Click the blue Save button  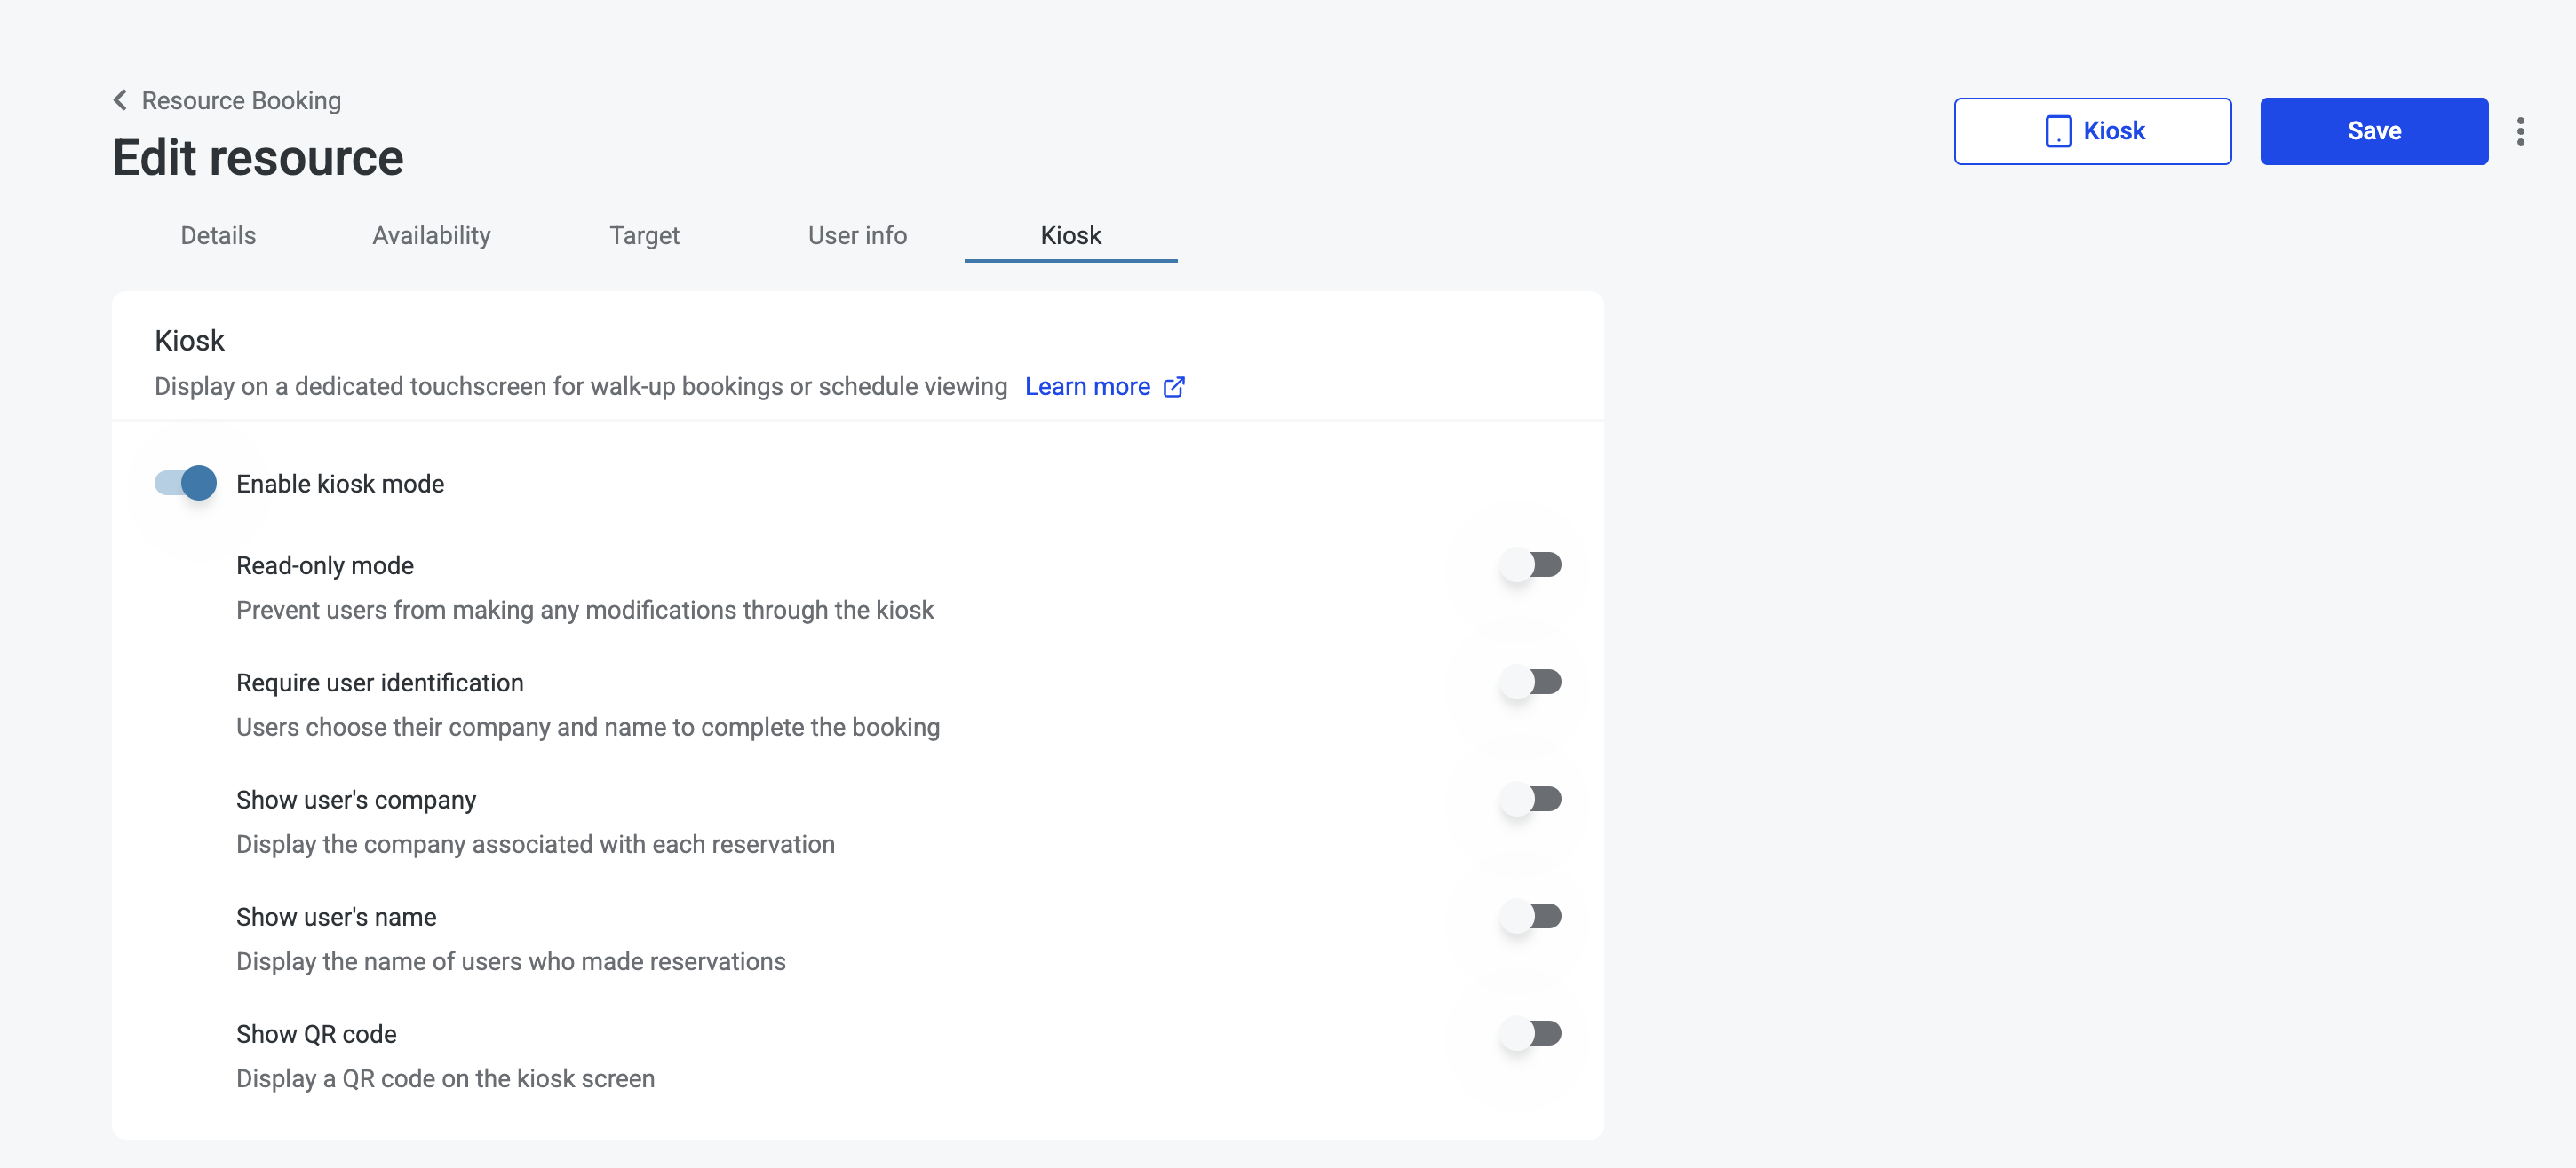click(x=2374, y=130)
